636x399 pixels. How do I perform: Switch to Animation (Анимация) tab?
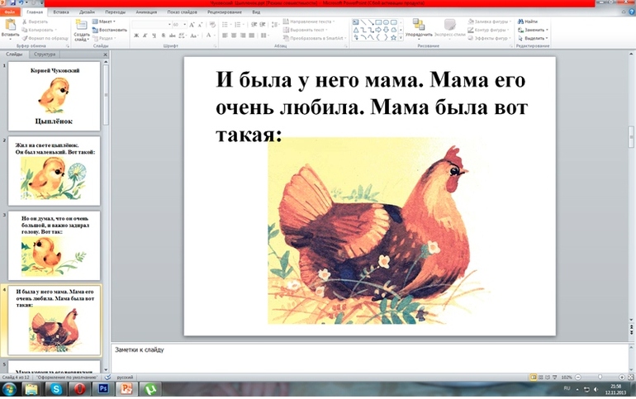pos(146,12)
